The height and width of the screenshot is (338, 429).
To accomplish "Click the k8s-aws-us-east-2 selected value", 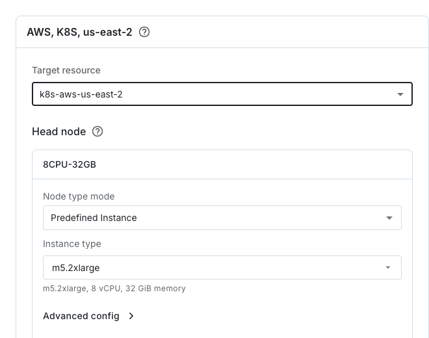I will (81, 94).
